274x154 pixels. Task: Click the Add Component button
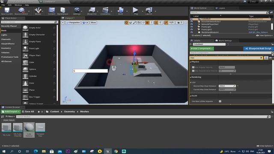pos(202,48)
